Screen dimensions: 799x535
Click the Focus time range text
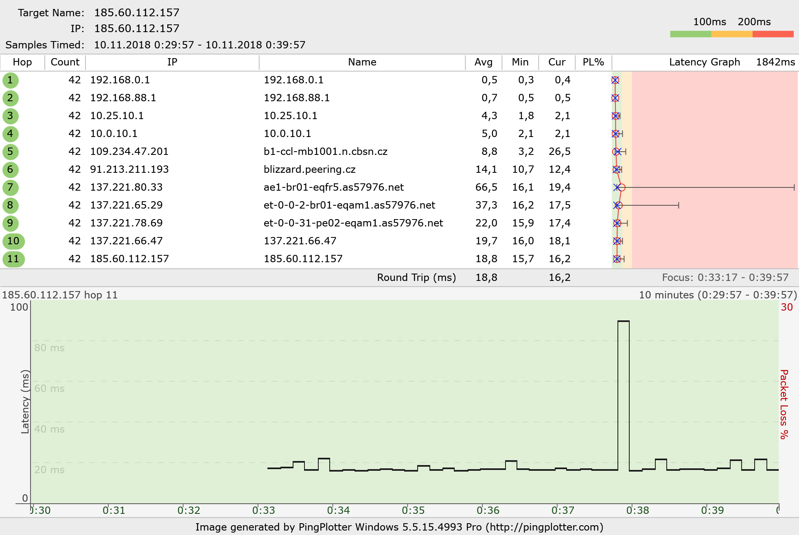pos(725,278)
